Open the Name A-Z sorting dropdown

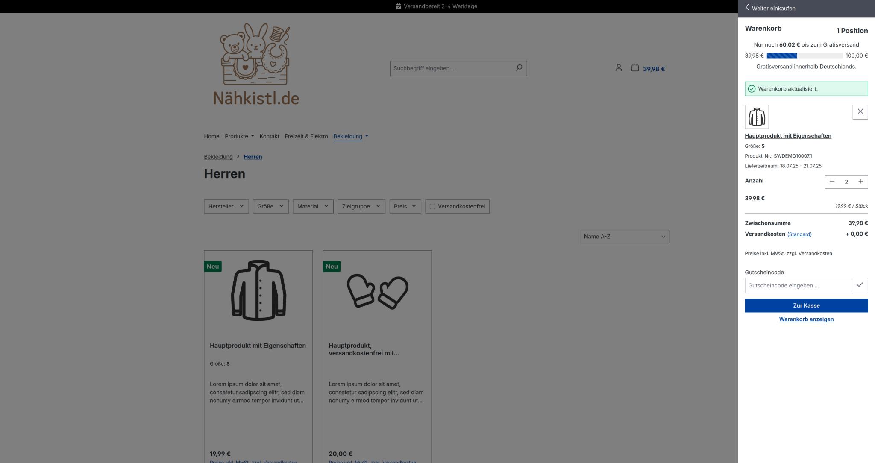625,237
